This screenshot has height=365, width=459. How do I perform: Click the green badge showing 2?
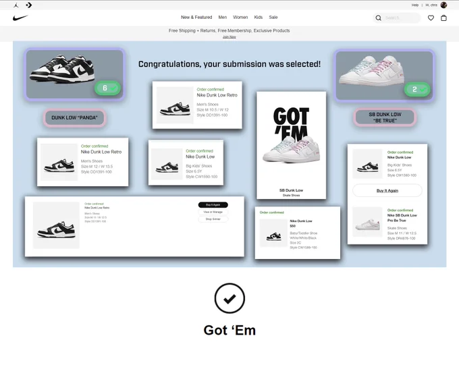(417, 89)
